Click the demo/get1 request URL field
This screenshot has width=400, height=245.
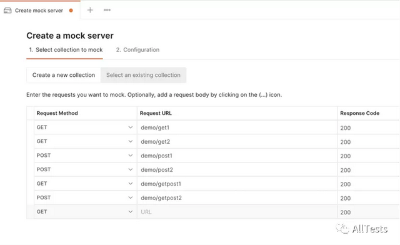[237, 127]
